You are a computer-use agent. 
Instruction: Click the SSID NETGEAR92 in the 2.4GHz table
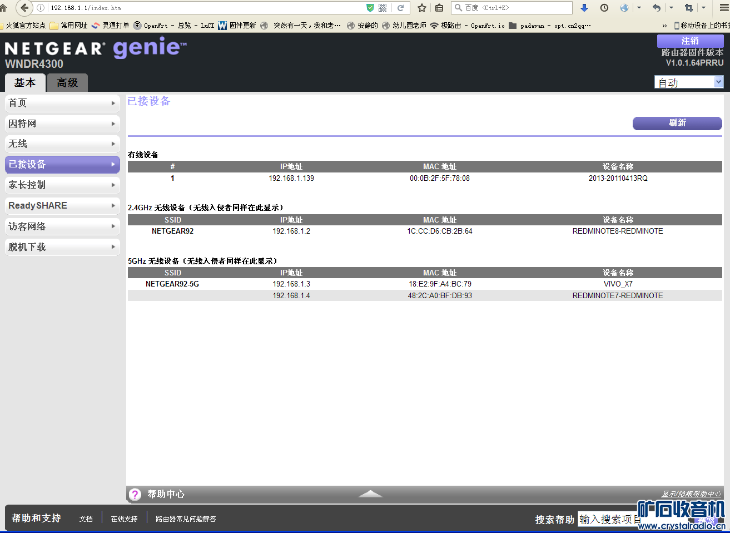[x=172, y=231]
